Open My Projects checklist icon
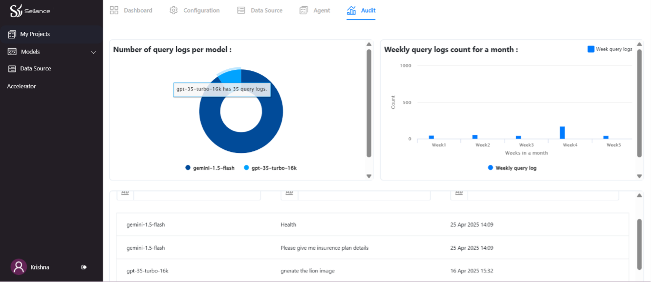This screenshot has height=284, width=653. (x=12, y=34)
